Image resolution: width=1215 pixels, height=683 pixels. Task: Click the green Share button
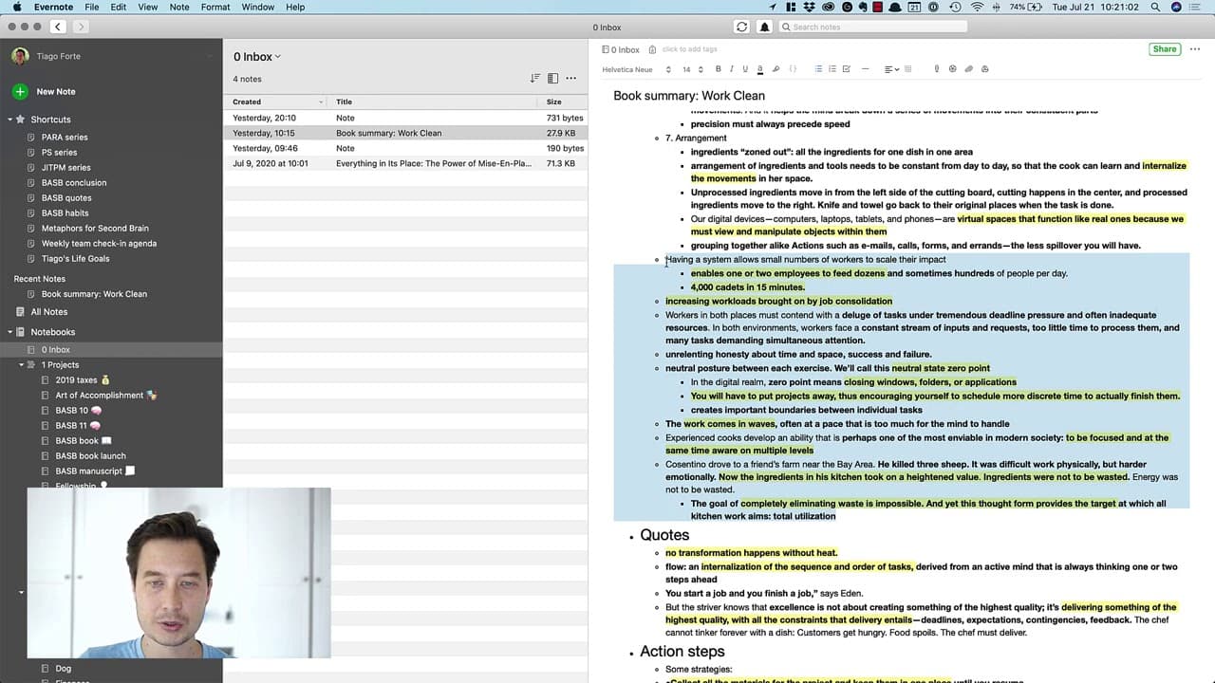coord(1165,49)
